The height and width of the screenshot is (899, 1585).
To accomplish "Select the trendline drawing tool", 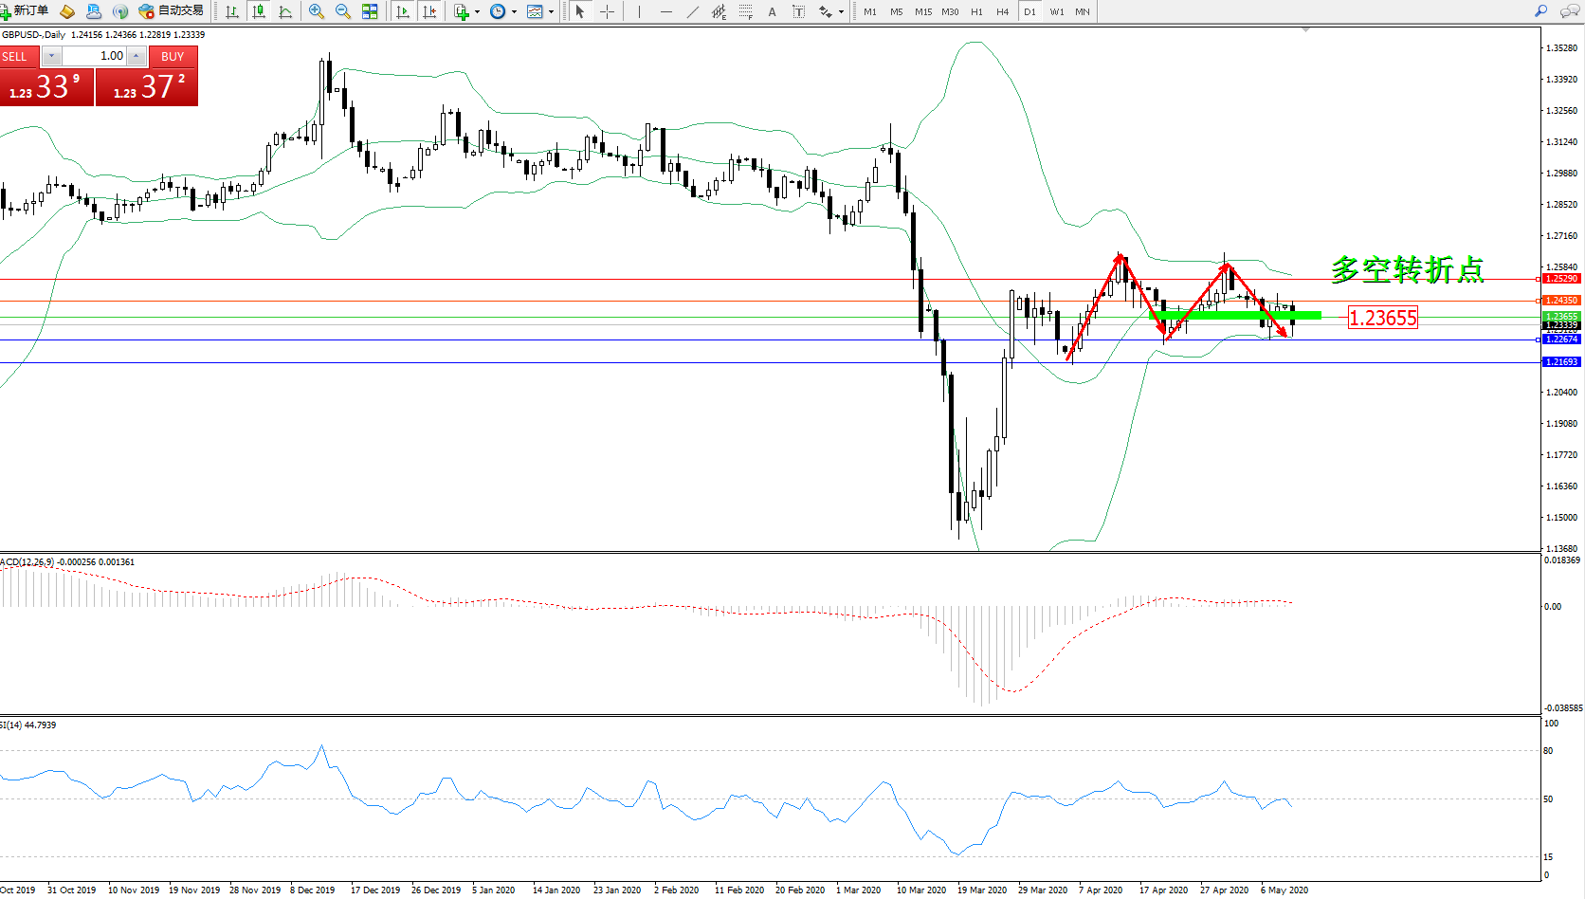I will click(x=693, y=11).
